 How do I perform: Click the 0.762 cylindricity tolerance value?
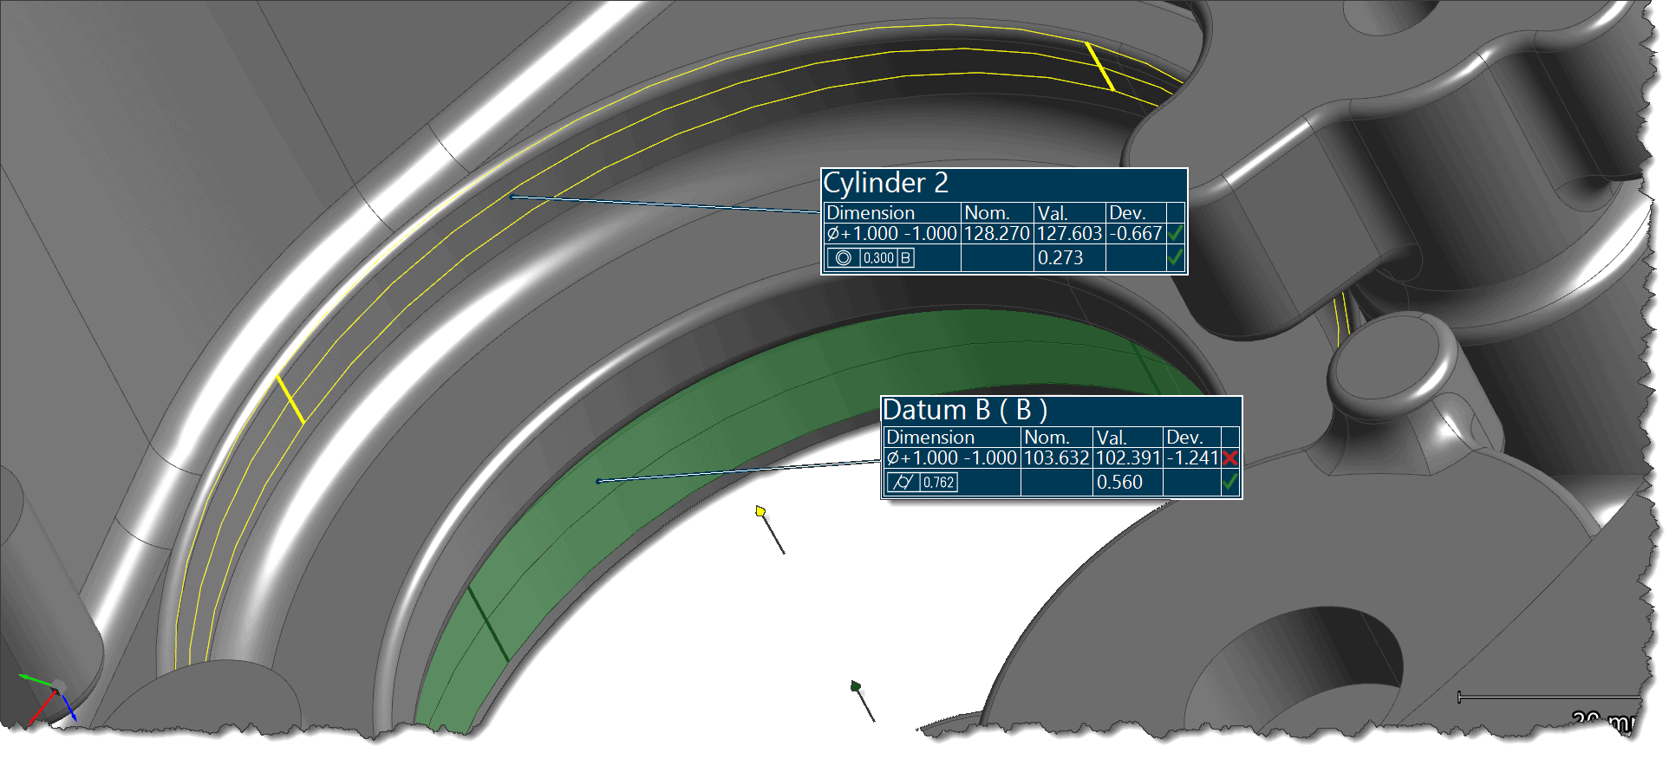pyautogui.click(x=938, y=483)
